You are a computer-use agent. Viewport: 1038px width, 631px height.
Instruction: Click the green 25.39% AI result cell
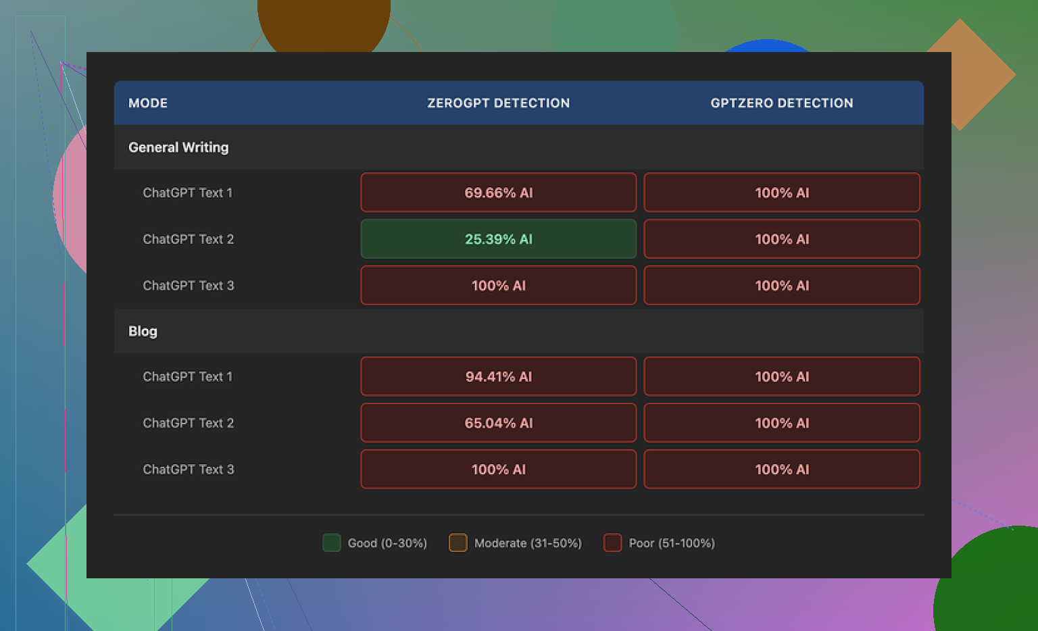(498, 239)
